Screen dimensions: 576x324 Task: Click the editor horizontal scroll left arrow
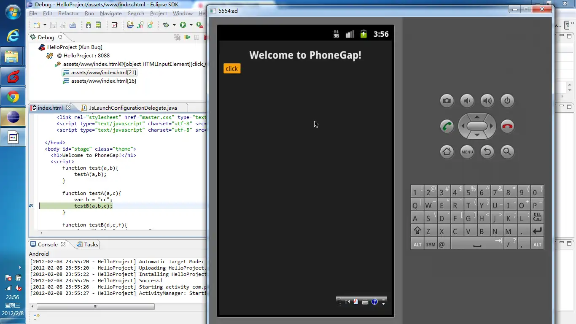click(x=41, y=233)
